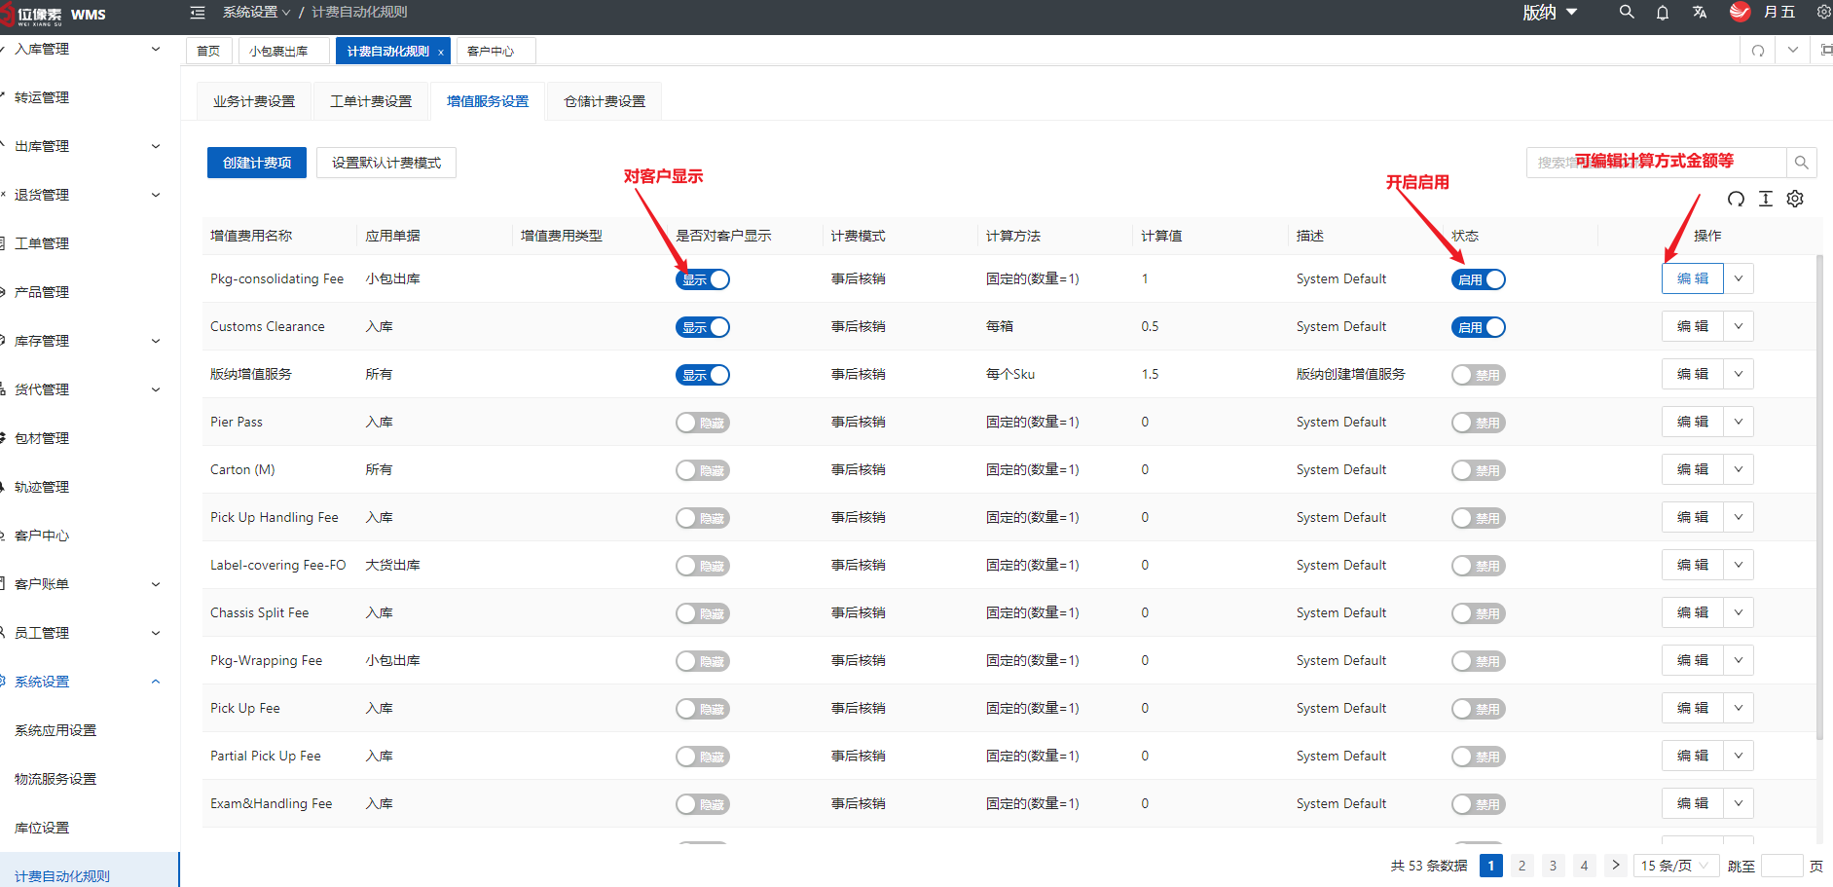Turn off customer display for Customs Clearance
Image resolution: width=1833 pixels, height=887 pixels.
(703, 327)
